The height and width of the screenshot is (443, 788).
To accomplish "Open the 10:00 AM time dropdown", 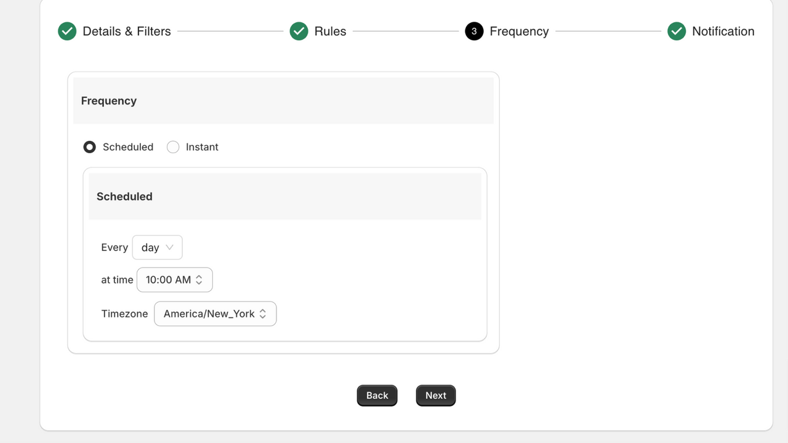I will tap(175, 280).
